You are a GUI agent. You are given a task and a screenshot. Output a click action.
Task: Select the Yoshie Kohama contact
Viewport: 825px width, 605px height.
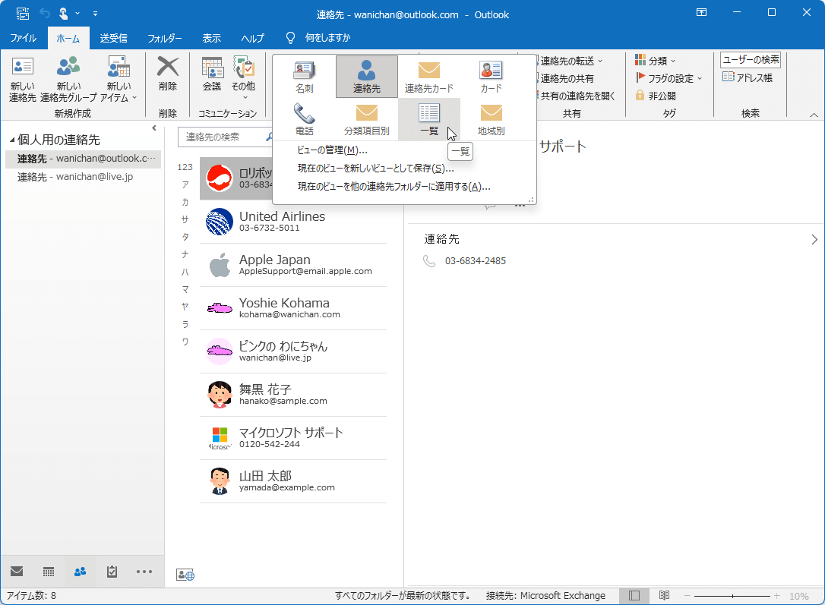tap(293, 308)
